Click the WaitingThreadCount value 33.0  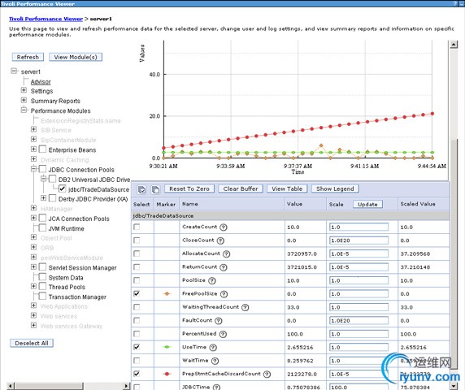pyautogui.click(x=293, y=307)
